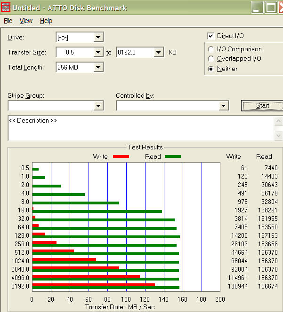Click the Test Results group title

pos(145,147)
